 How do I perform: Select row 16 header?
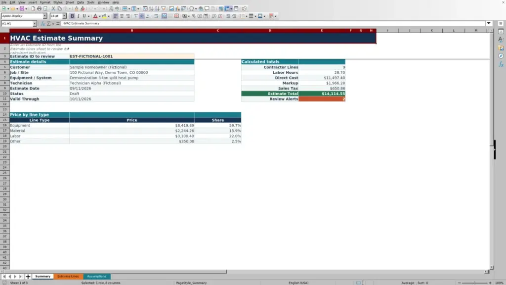point(5,125)
